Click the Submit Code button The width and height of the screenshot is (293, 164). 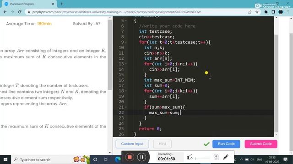tap(261, 144)
